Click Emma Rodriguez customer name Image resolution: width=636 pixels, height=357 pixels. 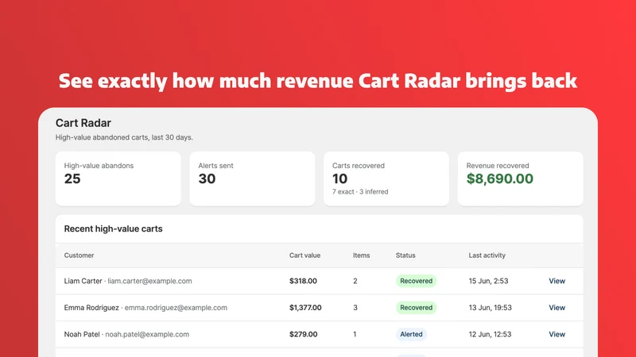pyautogui.click(x=91, y=308)
